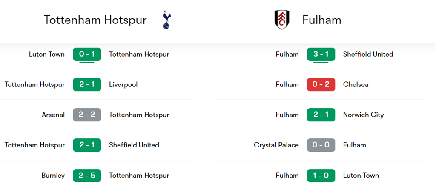The height and width of the screenshot is (193, 436).
Task: Click the Fulham club crest
Action: tap(282, 20)
